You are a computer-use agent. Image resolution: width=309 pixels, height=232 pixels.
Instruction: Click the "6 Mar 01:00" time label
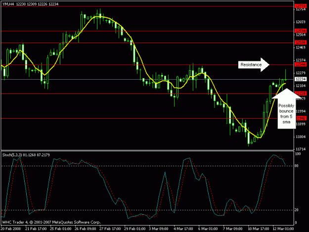click(208, 229)
